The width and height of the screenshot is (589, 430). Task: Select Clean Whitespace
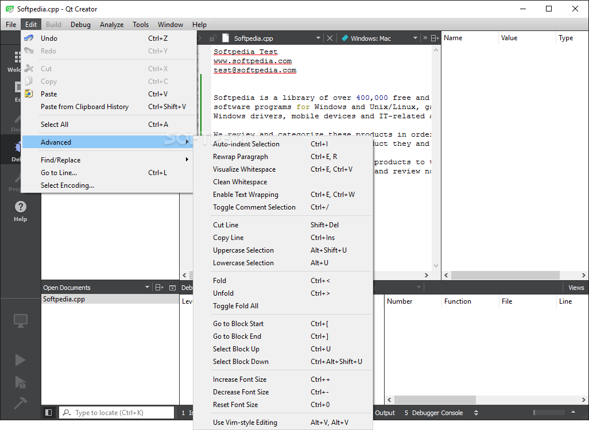point(283,182)
